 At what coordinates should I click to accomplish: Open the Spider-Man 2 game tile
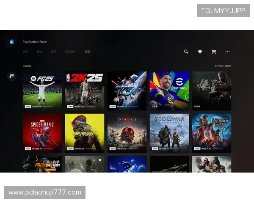point(42,133)
